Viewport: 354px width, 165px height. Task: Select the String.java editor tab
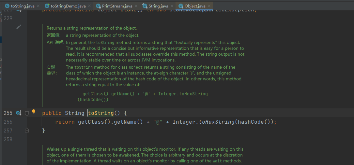click(x=158, y=6)
